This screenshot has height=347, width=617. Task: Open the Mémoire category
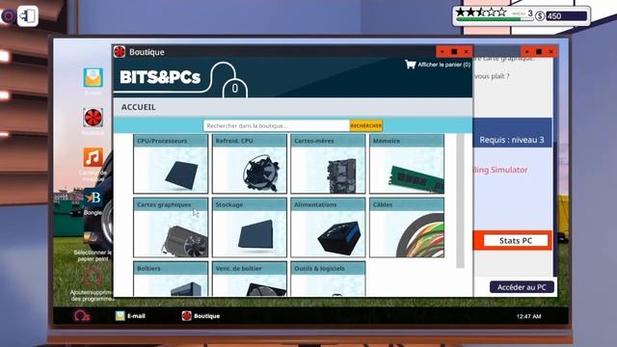407,164
